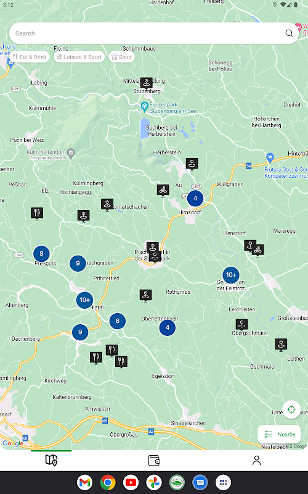This screenshot has height=494, width=308.
Task: Click the magnifier search icon
Action: [289, 33]
